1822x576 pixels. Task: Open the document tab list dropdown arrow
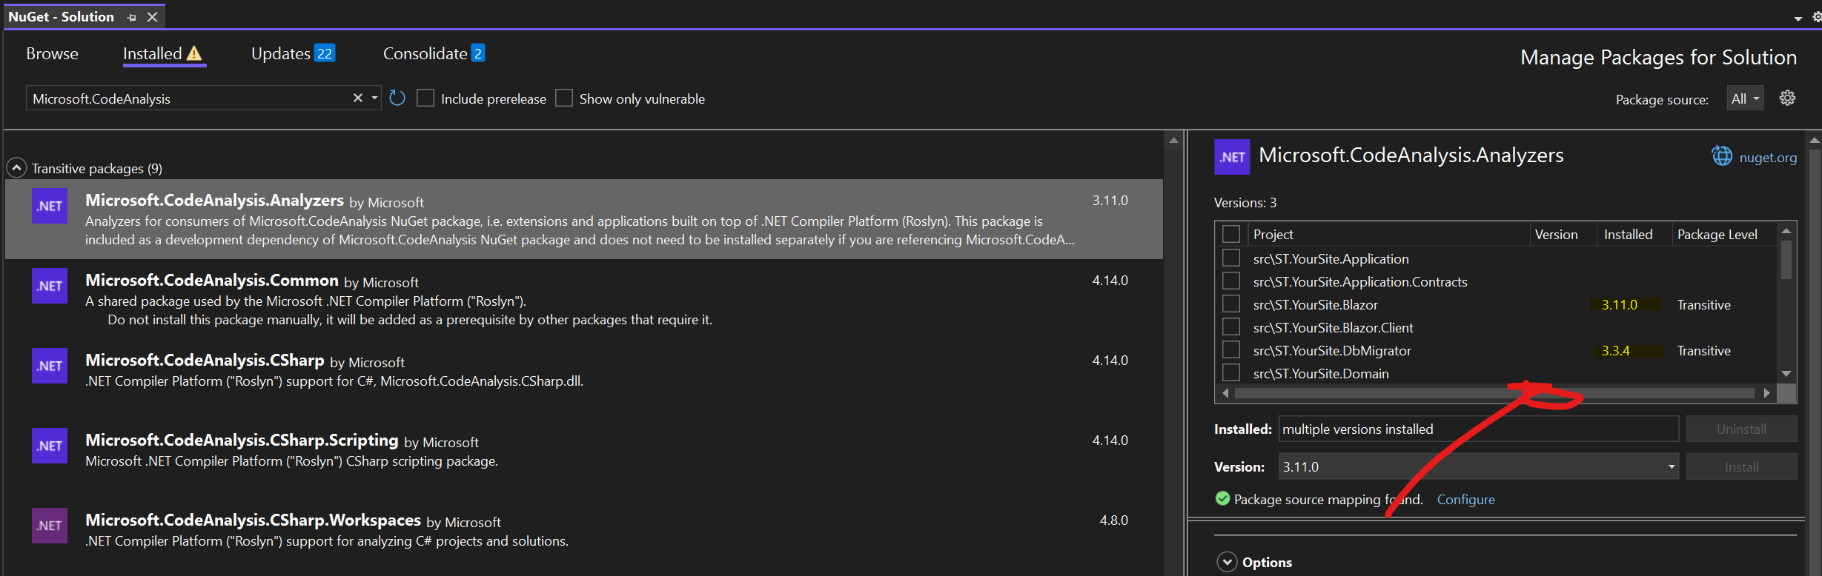click(1798, 19)
